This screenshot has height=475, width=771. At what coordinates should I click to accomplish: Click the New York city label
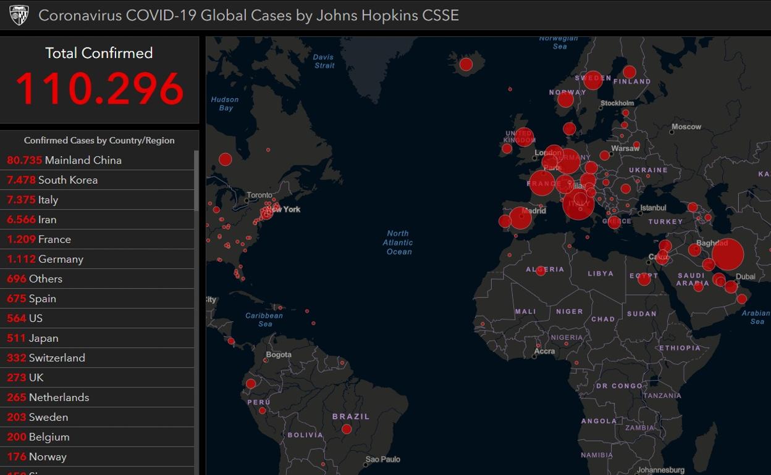pos(284,210)
